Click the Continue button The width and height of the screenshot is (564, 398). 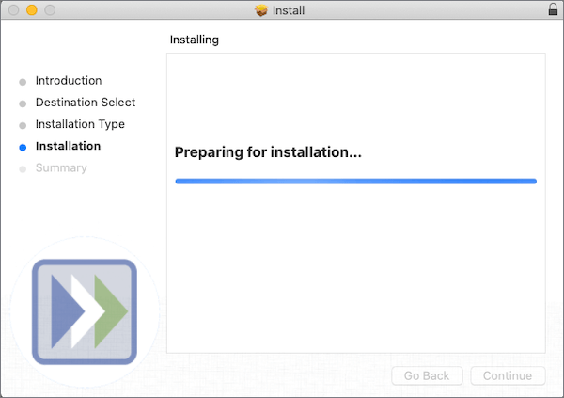point(508,375)
